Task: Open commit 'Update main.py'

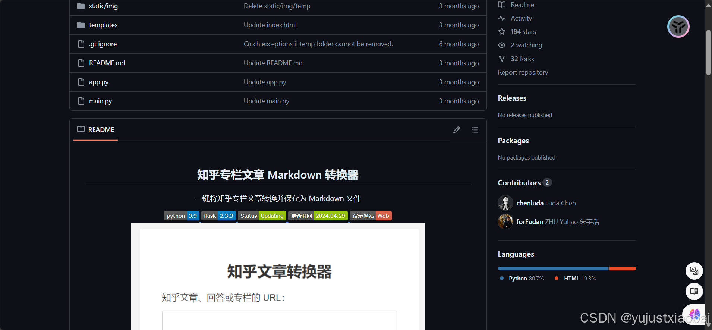Action: [267, 101]
